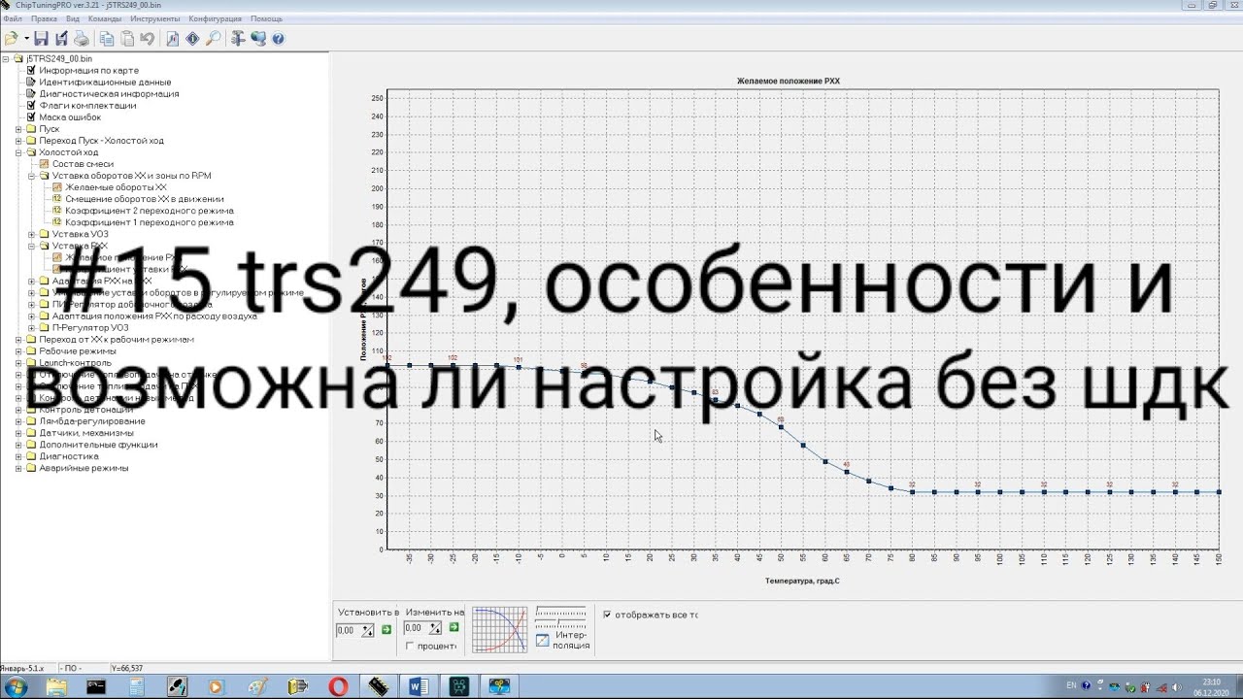Viewport: 1243px width, 699px height.
Task: Click the Open file toolbar icon
Action: (12, 39)
